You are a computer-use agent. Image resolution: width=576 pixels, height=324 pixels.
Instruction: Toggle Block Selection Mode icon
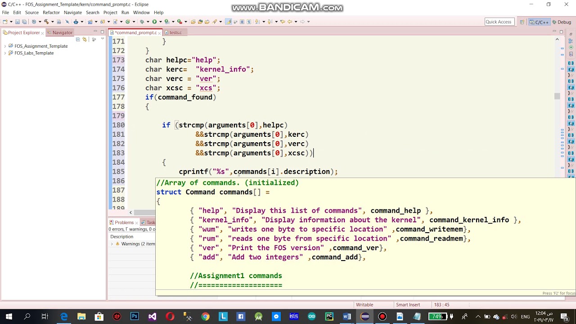pos(242,22)
